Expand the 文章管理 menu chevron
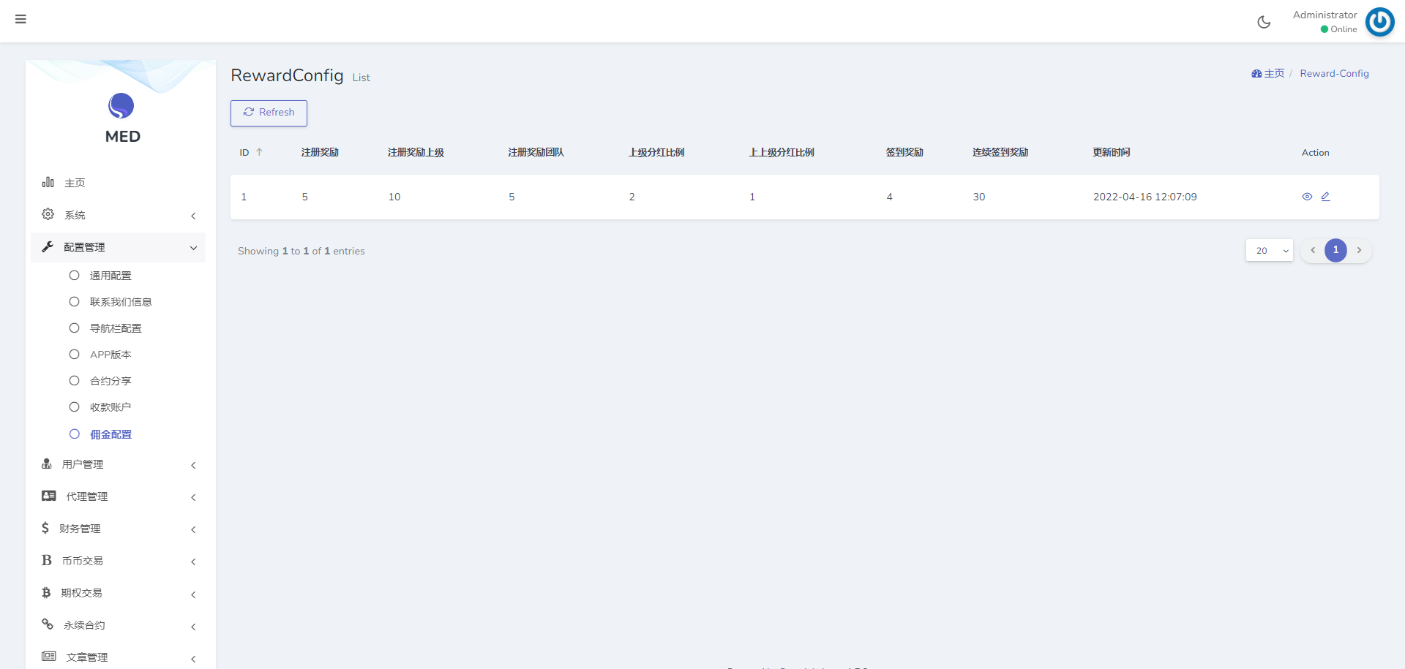 [193, 659]
